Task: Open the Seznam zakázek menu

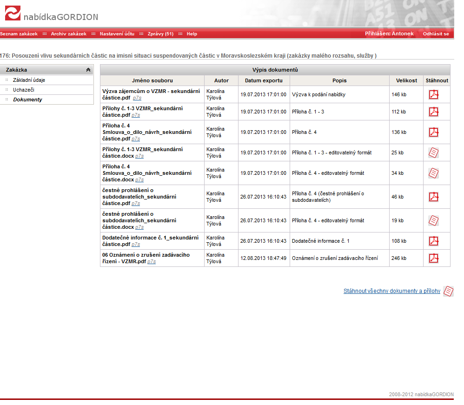Action: click(19, 34)
